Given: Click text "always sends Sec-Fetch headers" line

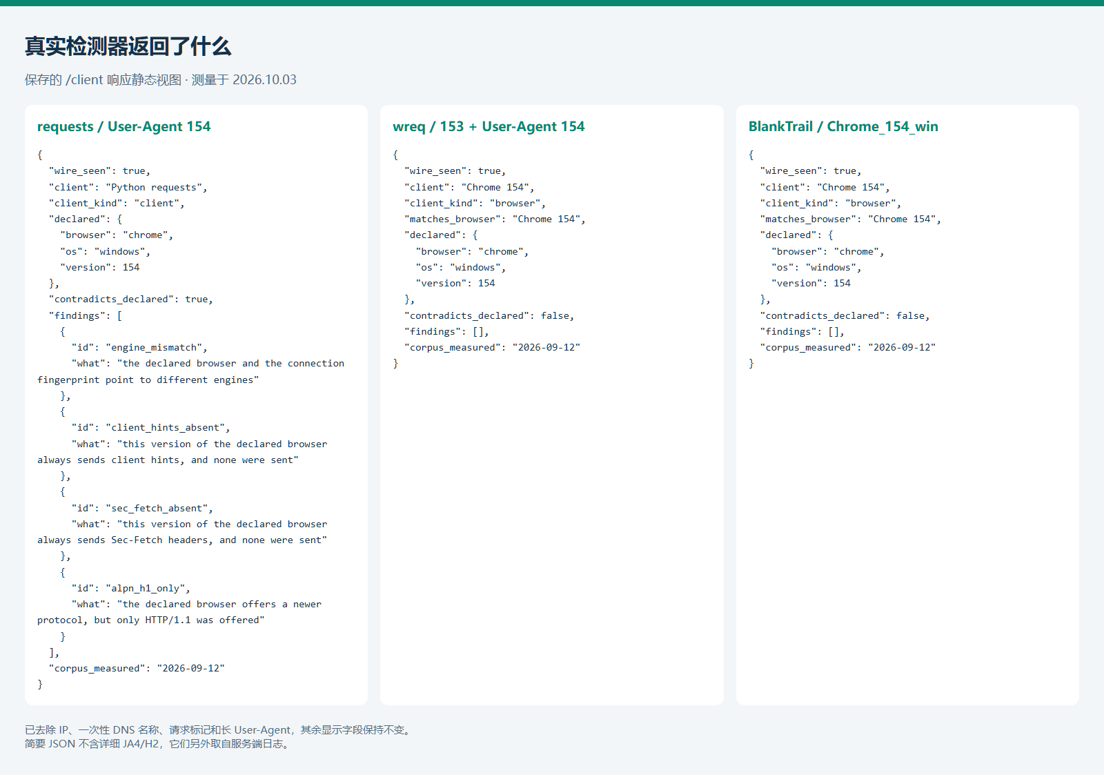Looking at the screenshot, I should click(182, 540).
